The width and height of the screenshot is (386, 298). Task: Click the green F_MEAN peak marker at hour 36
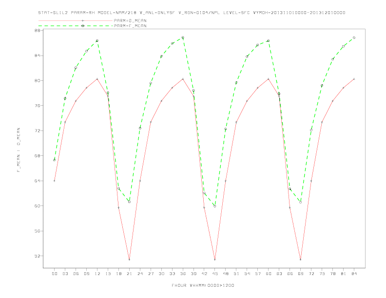[183, 37]
